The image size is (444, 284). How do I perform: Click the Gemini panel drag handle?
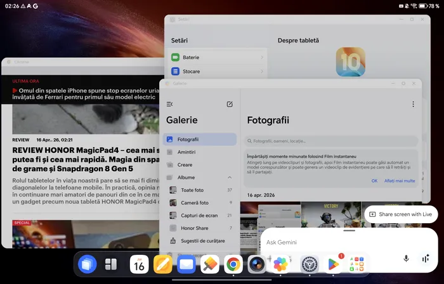pyautogui.click(x=349, y=231)
